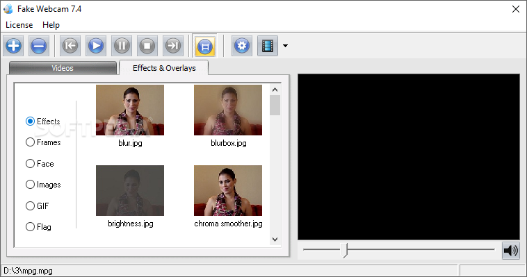The height and width of the screenshot is (277, 527).
Task: Click the effects list scroll down arrow
Action: coord(275,240)
